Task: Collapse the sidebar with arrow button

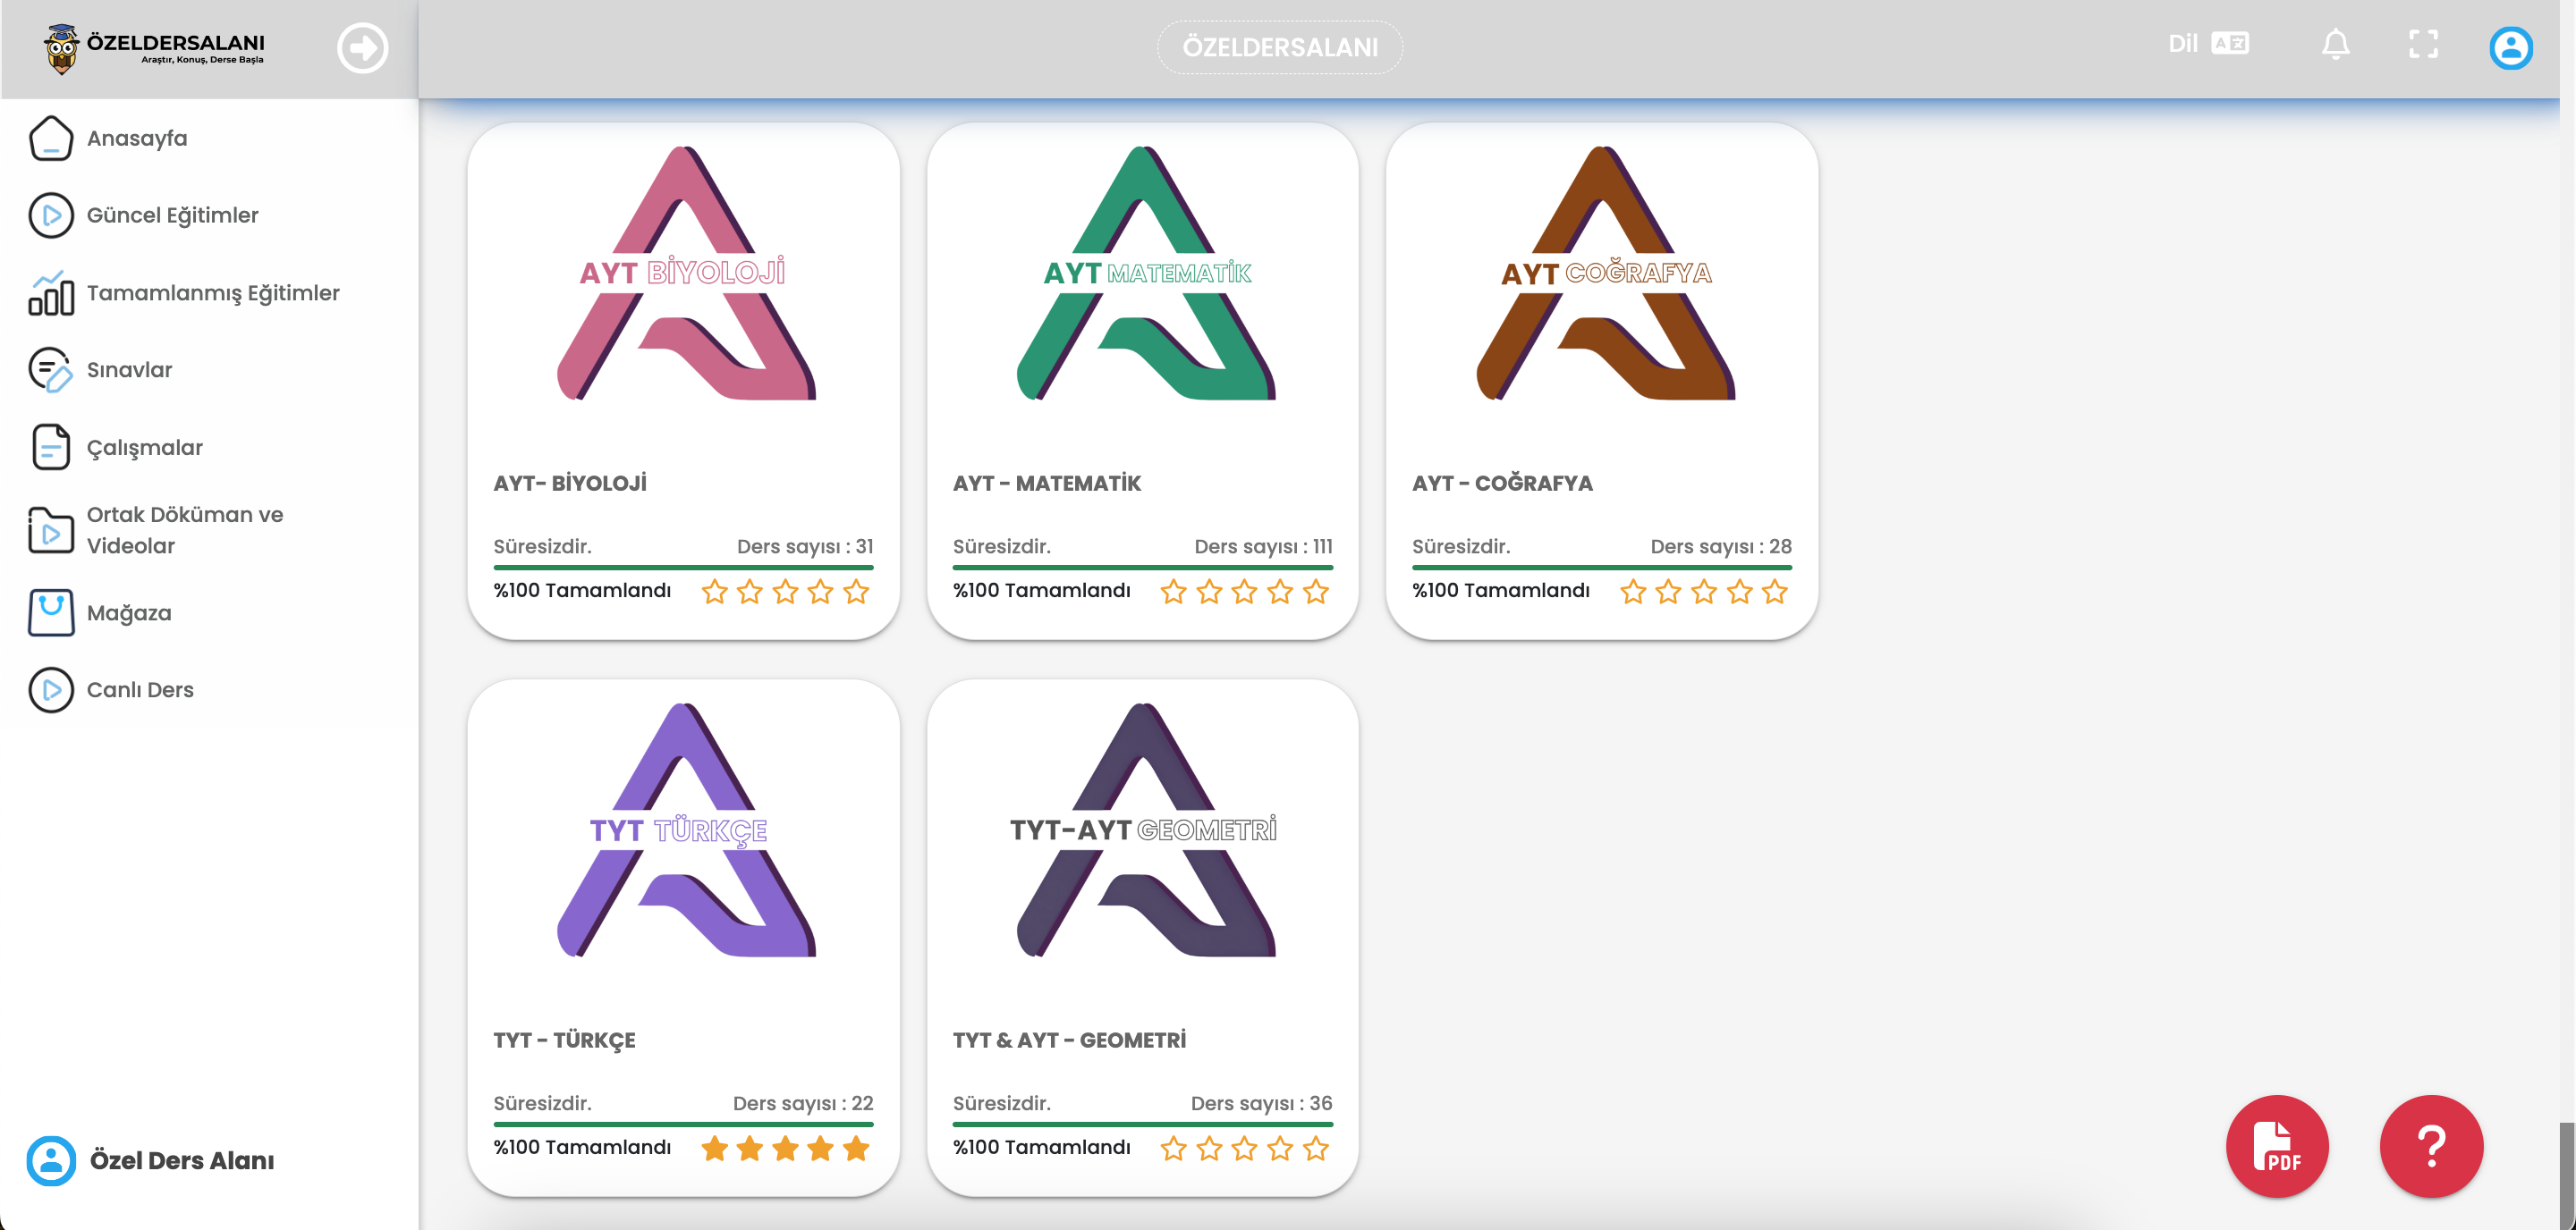Action: click(362, 48)
